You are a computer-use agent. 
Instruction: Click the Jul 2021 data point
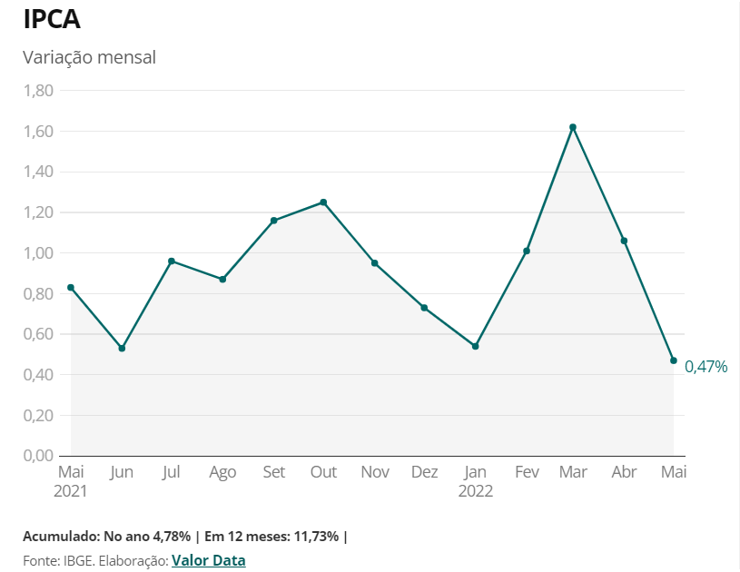point(172,261)
